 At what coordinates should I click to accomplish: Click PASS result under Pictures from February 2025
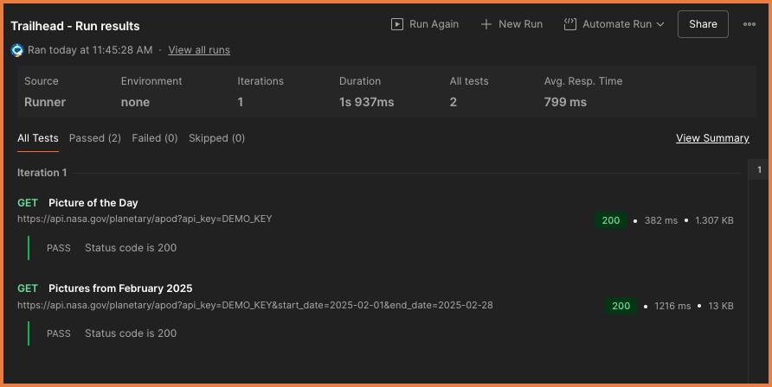[59, 333]
